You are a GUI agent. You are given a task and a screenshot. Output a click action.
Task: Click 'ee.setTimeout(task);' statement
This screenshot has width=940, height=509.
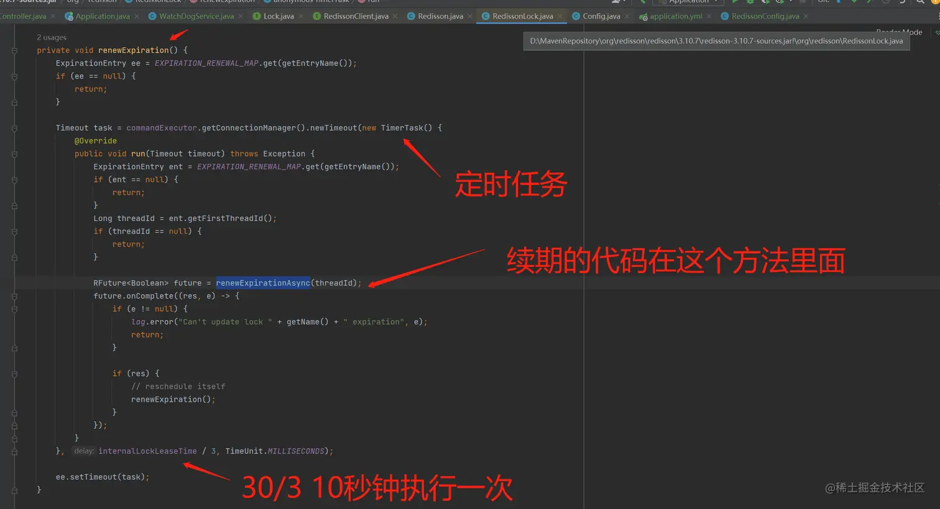coord(103,477)
